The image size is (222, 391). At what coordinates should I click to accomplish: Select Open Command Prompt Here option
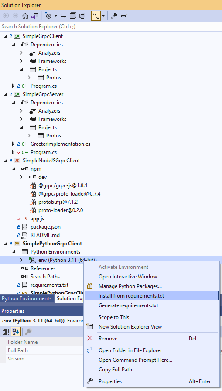click(135, 360)
